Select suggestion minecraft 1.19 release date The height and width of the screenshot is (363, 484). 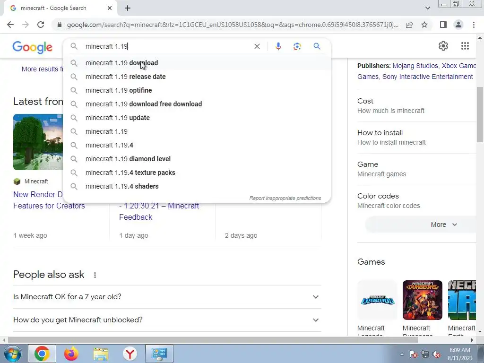pos(197,77)
